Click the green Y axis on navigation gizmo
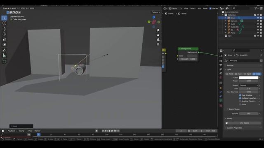 (x=149, y=22)
